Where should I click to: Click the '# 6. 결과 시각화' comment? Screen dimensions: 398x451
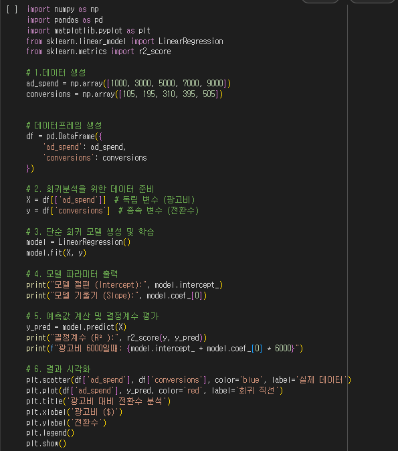[x=58, y=369]
